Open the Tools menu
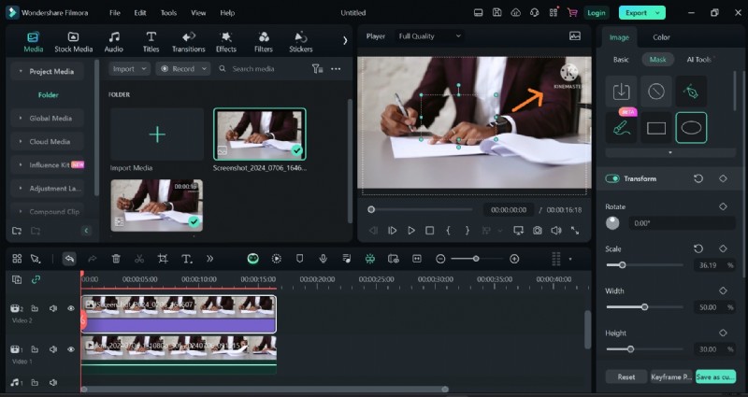748x397 pixels. click(168, 13)
